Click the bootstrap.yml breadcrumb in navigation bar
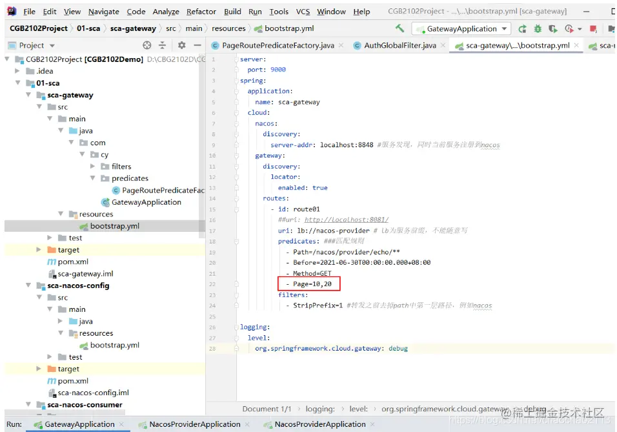 click(289, 28)
